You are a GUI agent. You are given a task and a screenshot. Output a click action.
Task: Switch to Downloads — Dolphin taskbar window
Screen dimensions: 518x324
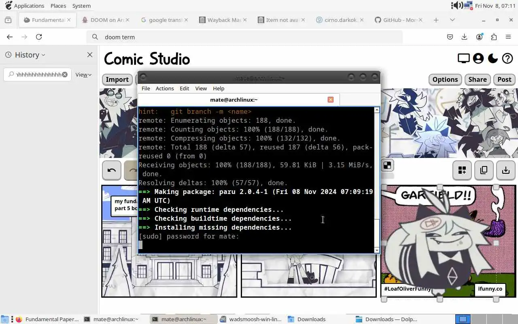point(386,319)
